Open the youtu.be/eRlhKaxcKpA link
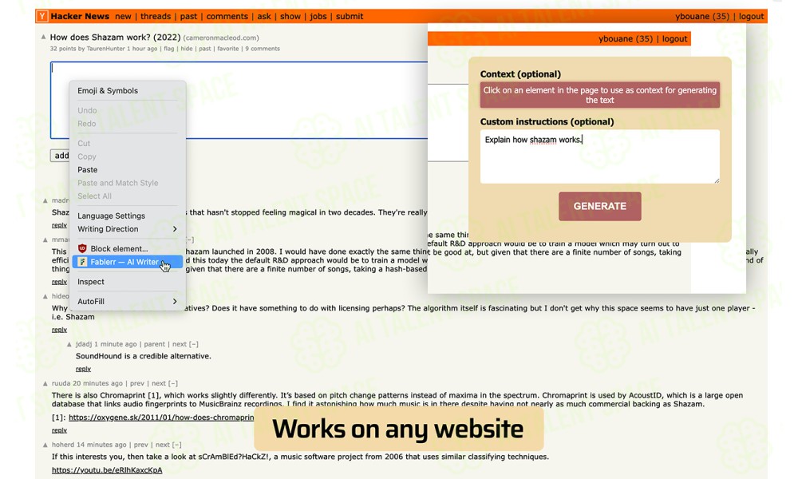The width and height of the screenshot is (798, 479). pos(107,470)
